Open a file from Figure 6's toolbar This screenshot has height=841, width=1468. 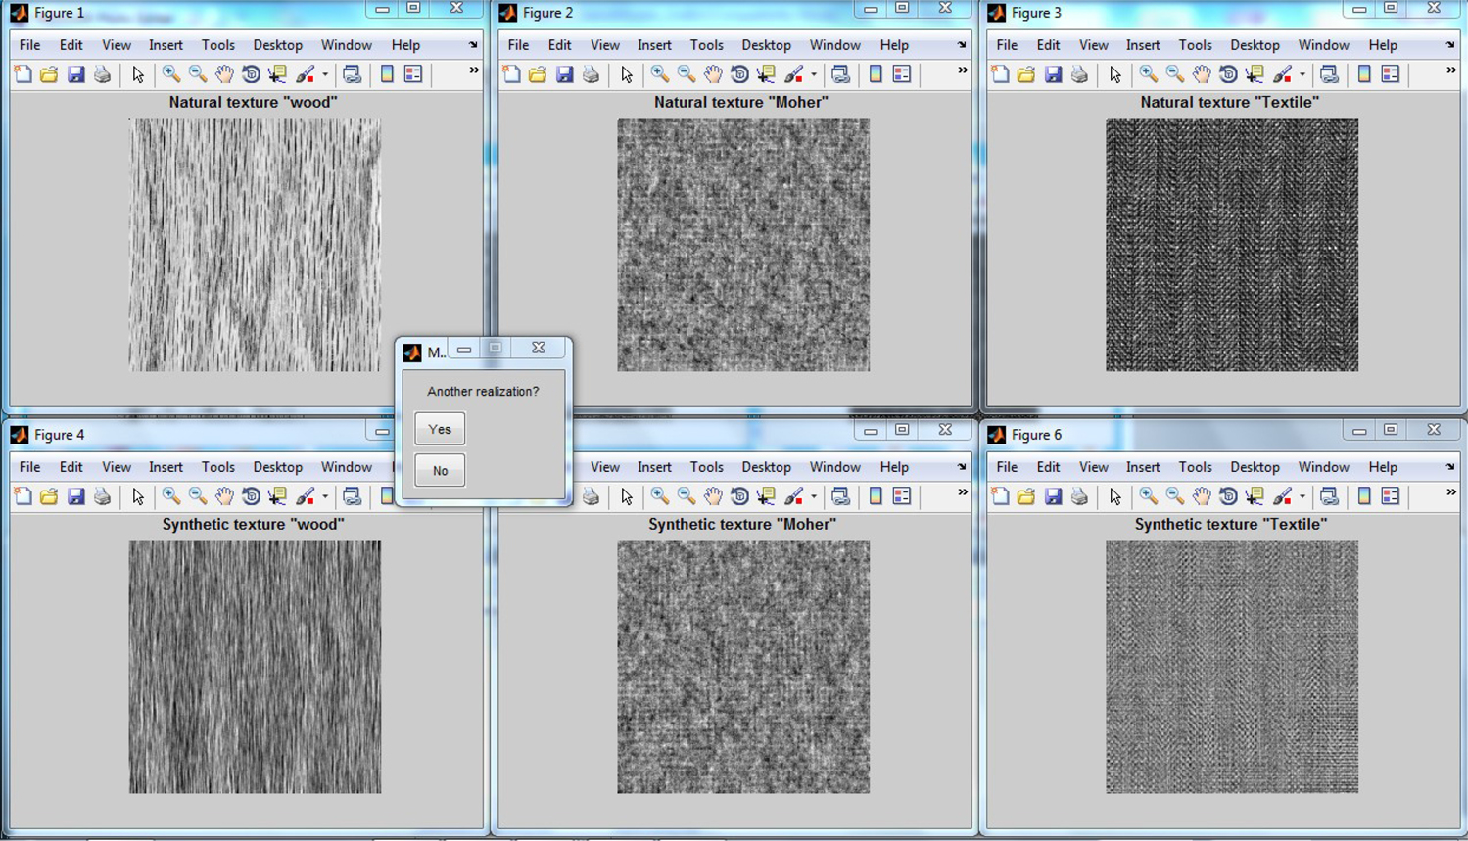tap(1026, 496)
